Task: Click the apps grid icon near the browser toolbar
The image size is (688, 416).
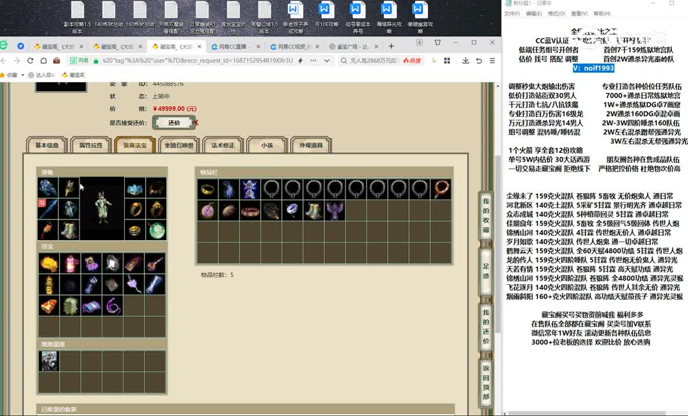Action: (x=447, y=60)
